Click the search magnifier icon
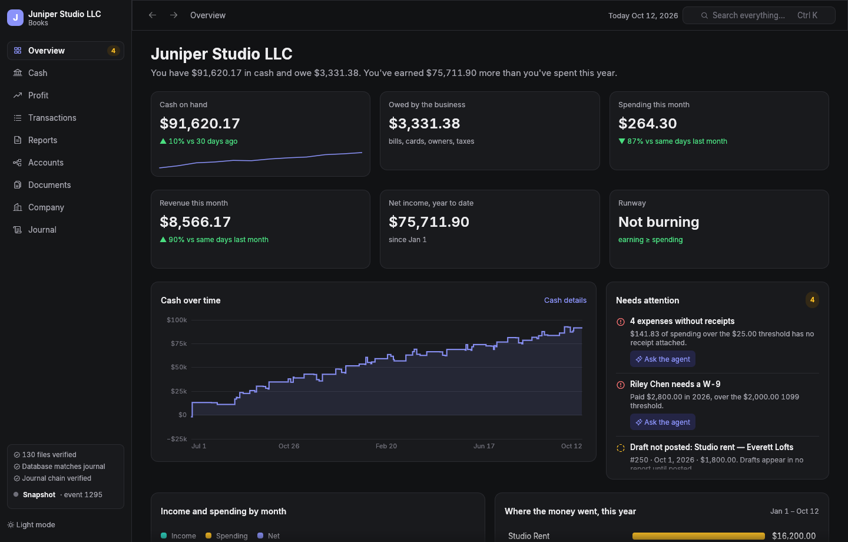This screenshot has width=848, height=542. (704, 15)
